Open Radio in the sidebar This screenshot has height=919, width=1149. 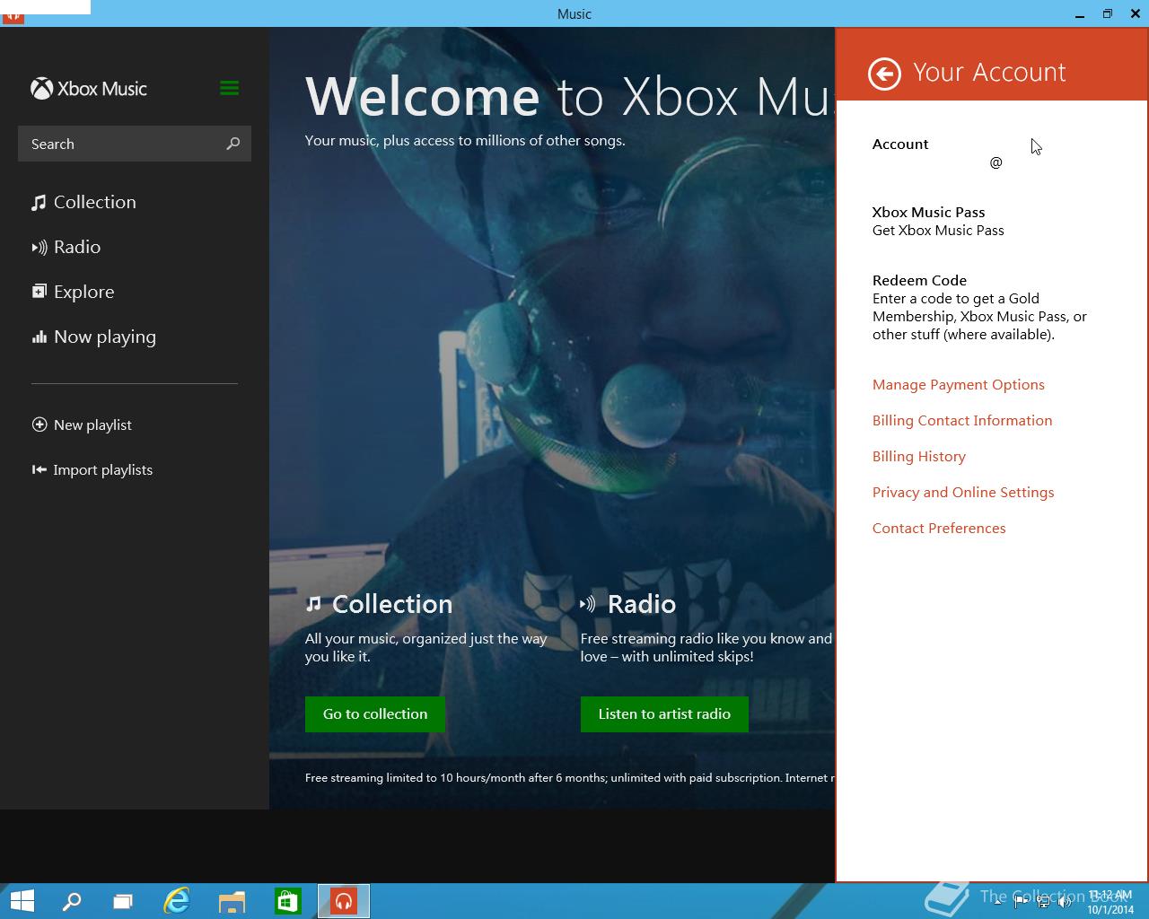tap(66, 247)
